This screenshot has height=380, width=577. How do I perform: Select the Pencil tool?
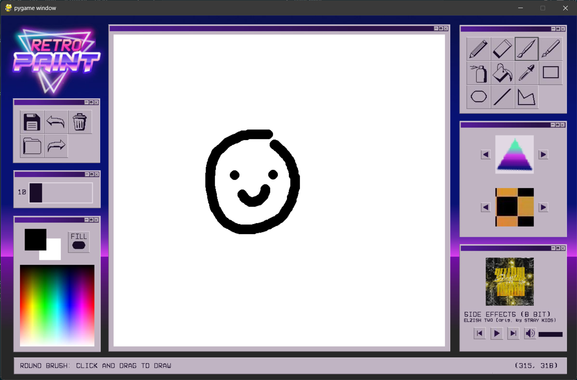coord(478,49)
